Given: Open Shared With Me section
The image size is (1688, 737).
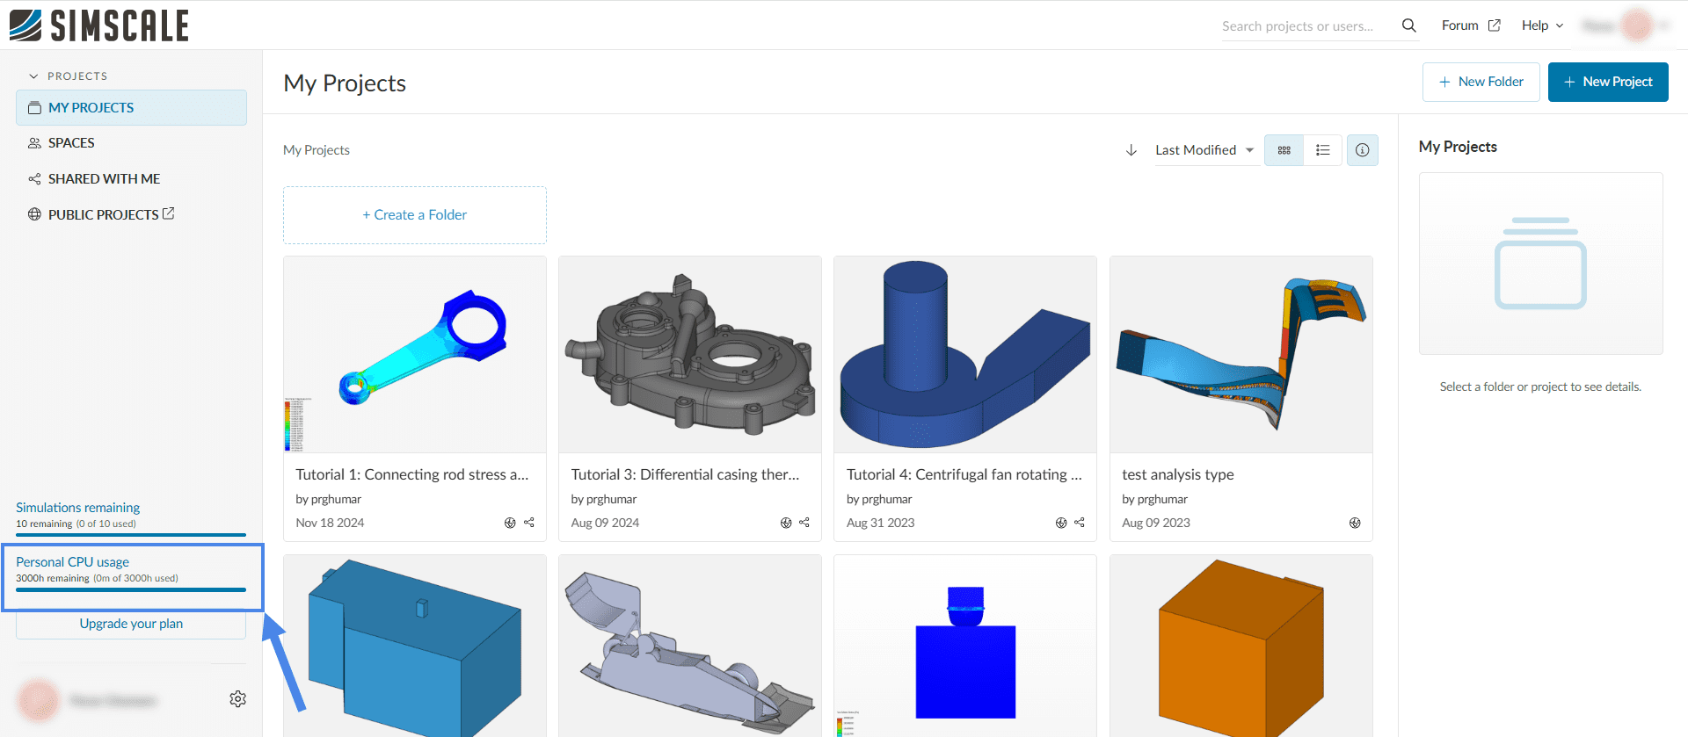Looking at the screenshot, I should click(104, 179).
